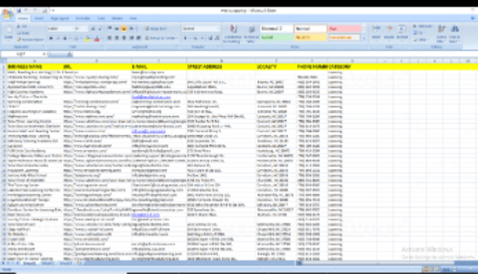478x274 pixels.
Task: Click the yellow Fill Color button
Action: (87, 38)
